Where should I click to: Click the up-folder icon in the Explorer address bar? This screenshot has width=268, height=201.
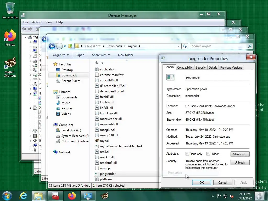coord(70,46)
